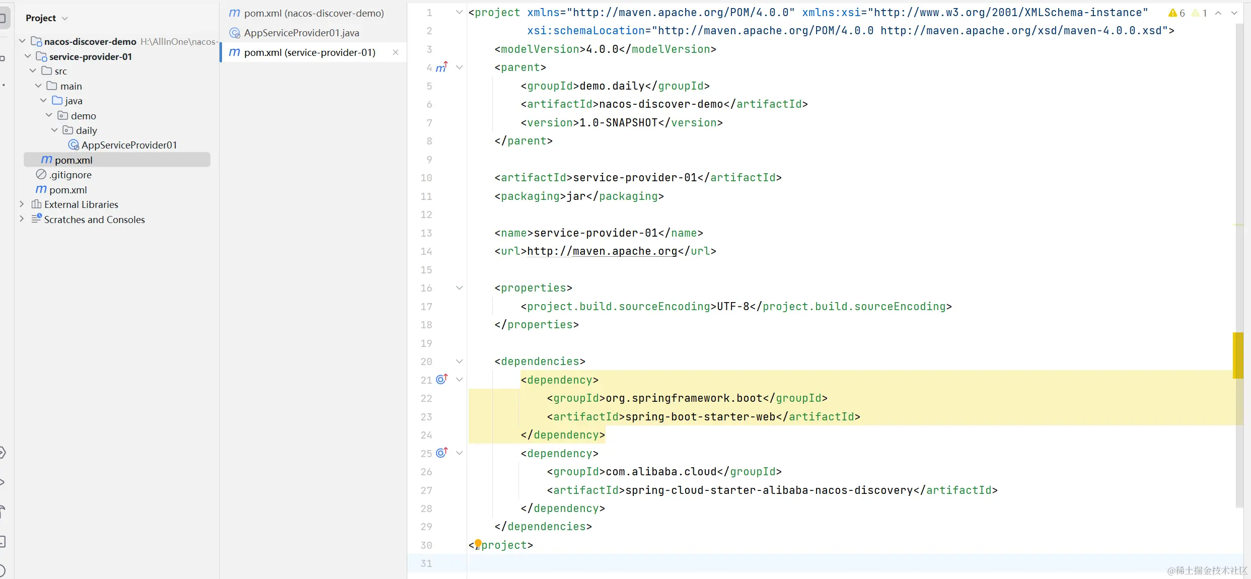Click the weak warning indicator showing 1
Image resolution: width=1251 pixels, height=579 pixels.
[x=1200, y=13]
